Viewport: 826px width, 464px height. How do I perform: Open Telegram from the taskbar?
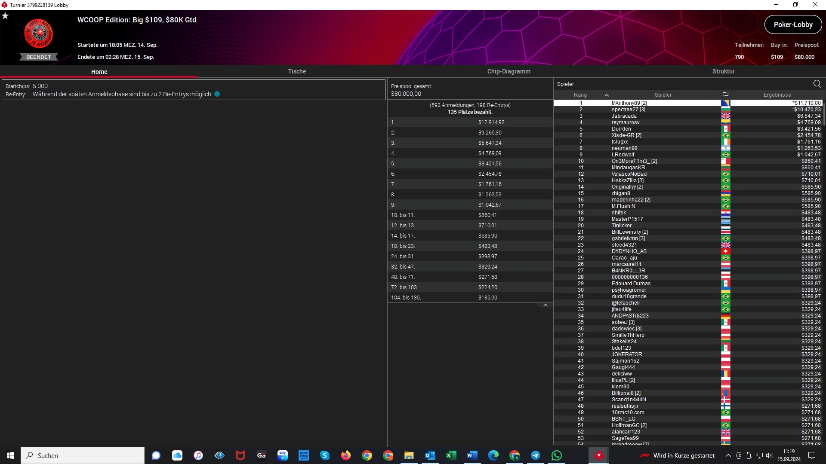tap(535, 455)
